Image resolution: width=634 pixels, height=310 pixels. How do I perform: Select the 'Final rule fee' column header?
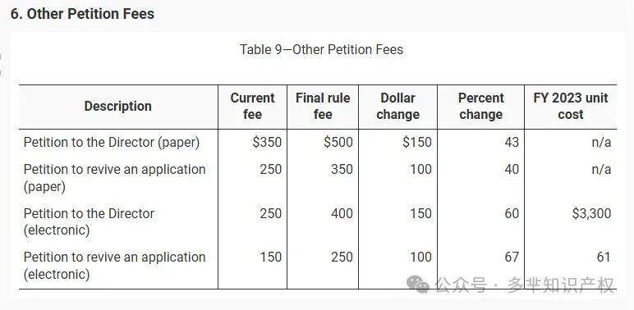(323, 106)
